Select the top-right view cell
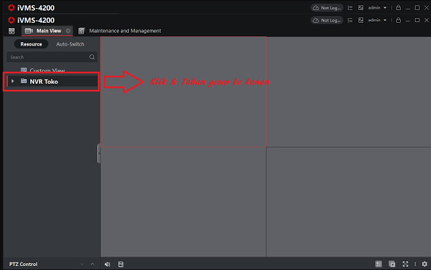 (348, 92)
